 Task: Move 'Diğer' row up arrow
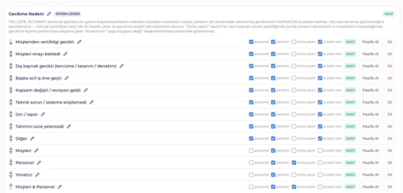11,137
